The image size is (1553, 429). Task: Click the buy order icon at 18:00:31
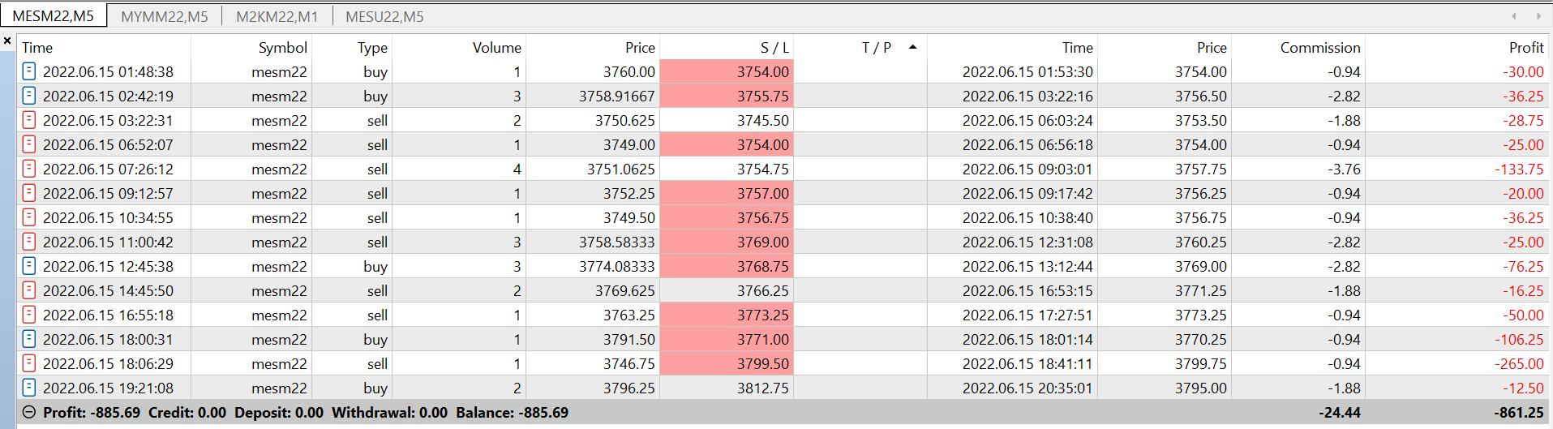28,339
